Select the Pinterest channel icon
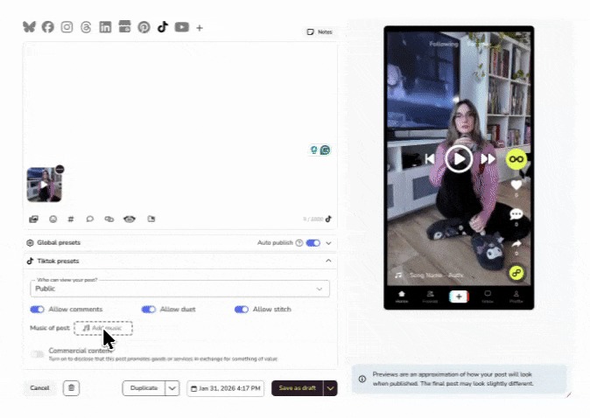This screenshot has height=418, width=590. click(144, 27)
